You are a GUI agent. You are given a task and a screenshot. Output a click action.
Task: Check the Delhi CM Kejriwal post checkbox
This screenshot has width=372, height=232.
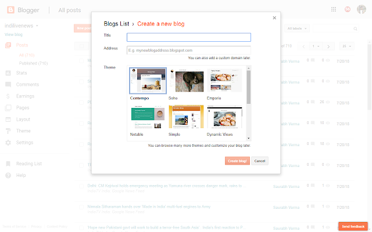coord(81,186)
